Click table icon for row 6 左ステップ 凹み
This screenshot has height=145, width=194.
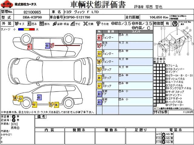99,78
